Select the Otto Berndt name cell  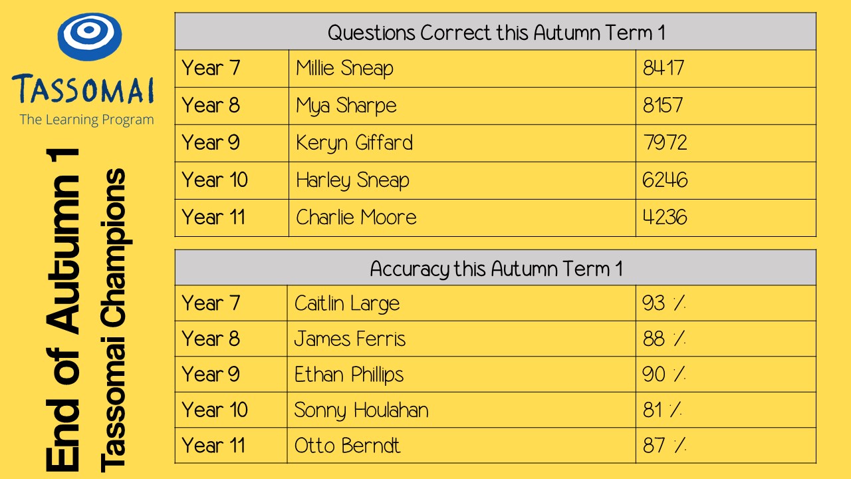[461, 445]
